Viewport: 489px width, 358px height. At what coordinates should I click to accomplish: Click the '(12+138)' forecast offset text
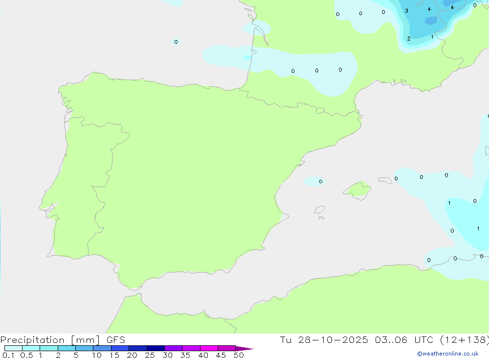point(464,340)
